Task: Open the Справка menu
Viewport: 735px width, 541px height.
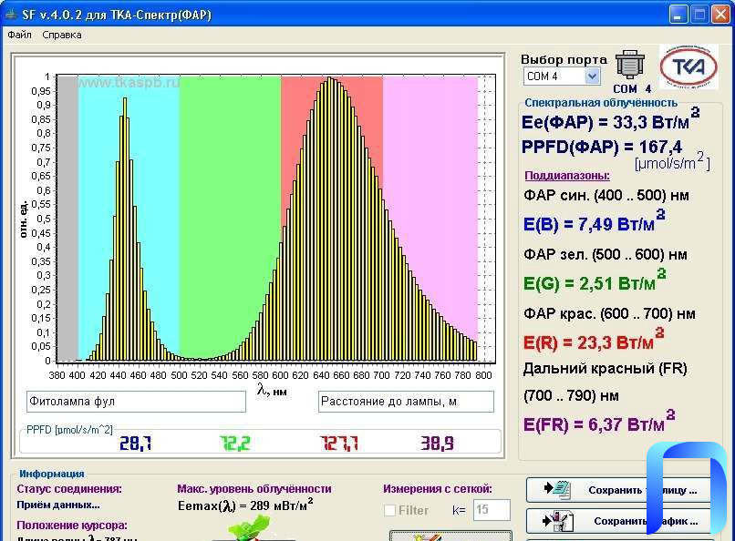Action: (62, 36)
